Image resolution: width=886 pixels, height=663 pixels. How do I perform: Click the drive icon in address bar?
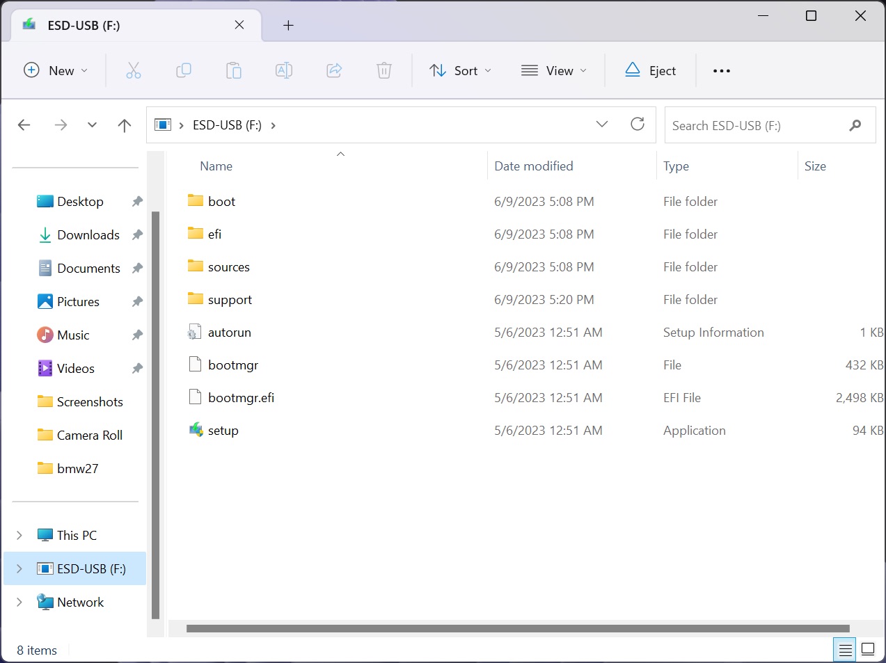coord(163,125)
